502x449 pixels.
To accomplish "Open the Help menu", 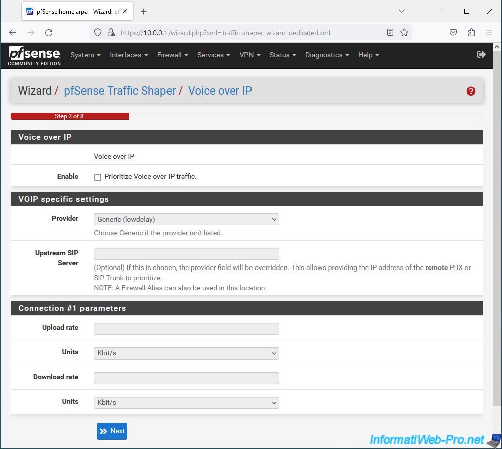I will pyautogui.click(x=368, y=55).
